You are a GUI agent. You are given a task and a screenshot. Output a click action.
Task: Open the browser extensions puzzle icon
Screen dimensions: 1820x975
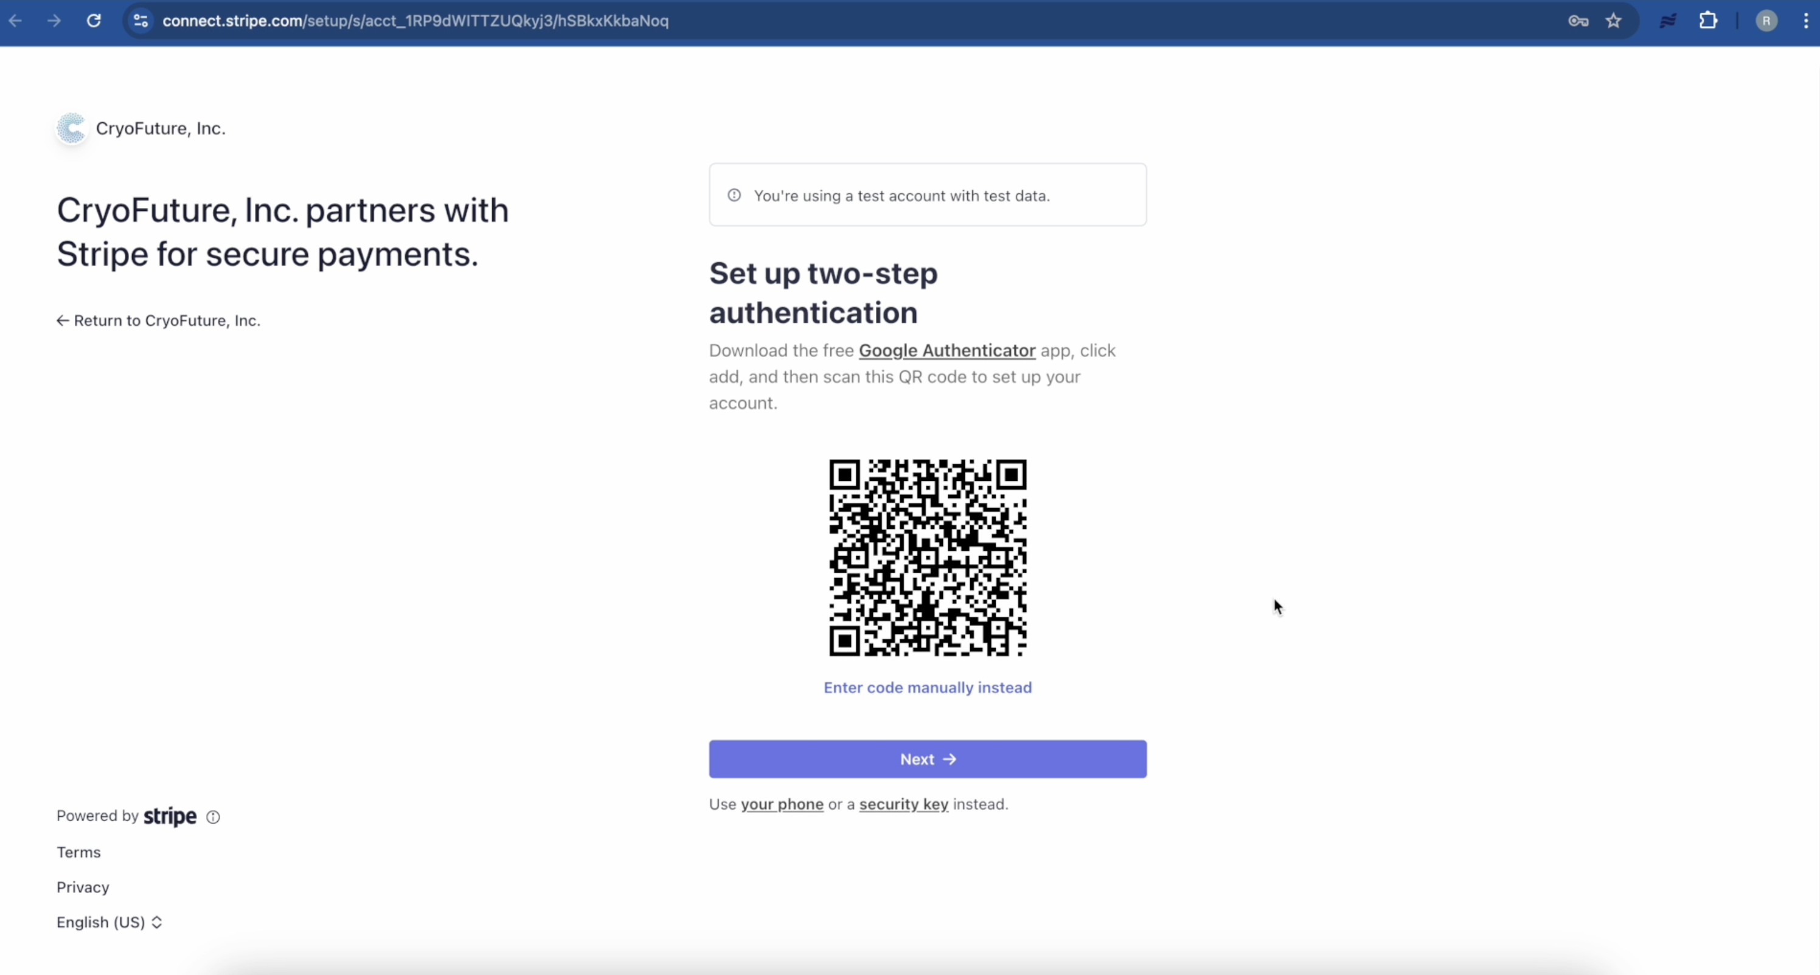(1708, 21)
